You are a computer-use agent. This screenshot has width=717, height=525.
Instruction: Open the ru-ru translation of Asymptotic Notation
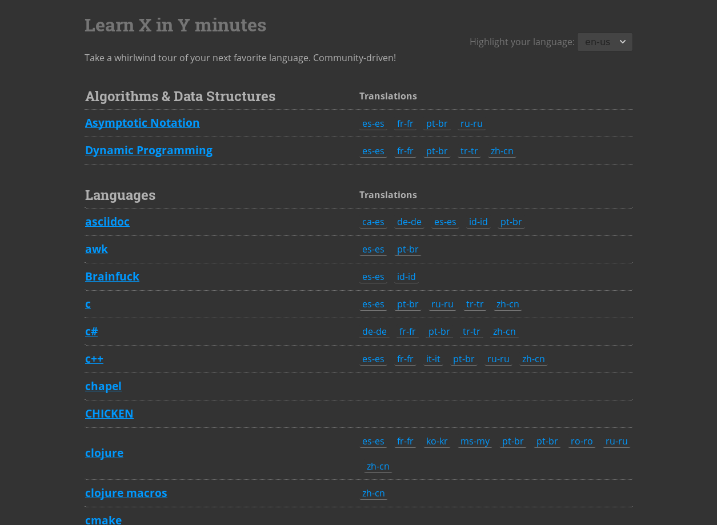tap(471, 123)
